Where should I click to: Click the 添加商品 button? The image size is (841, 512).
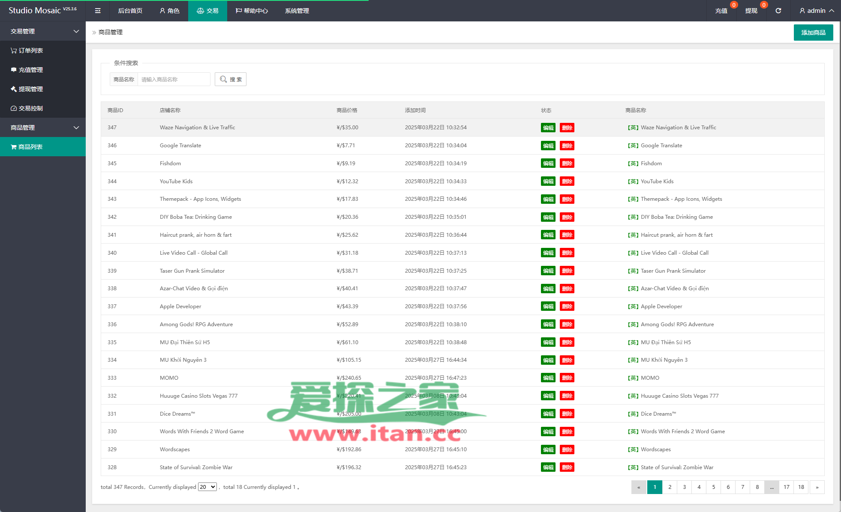click(x=813, y=33)
